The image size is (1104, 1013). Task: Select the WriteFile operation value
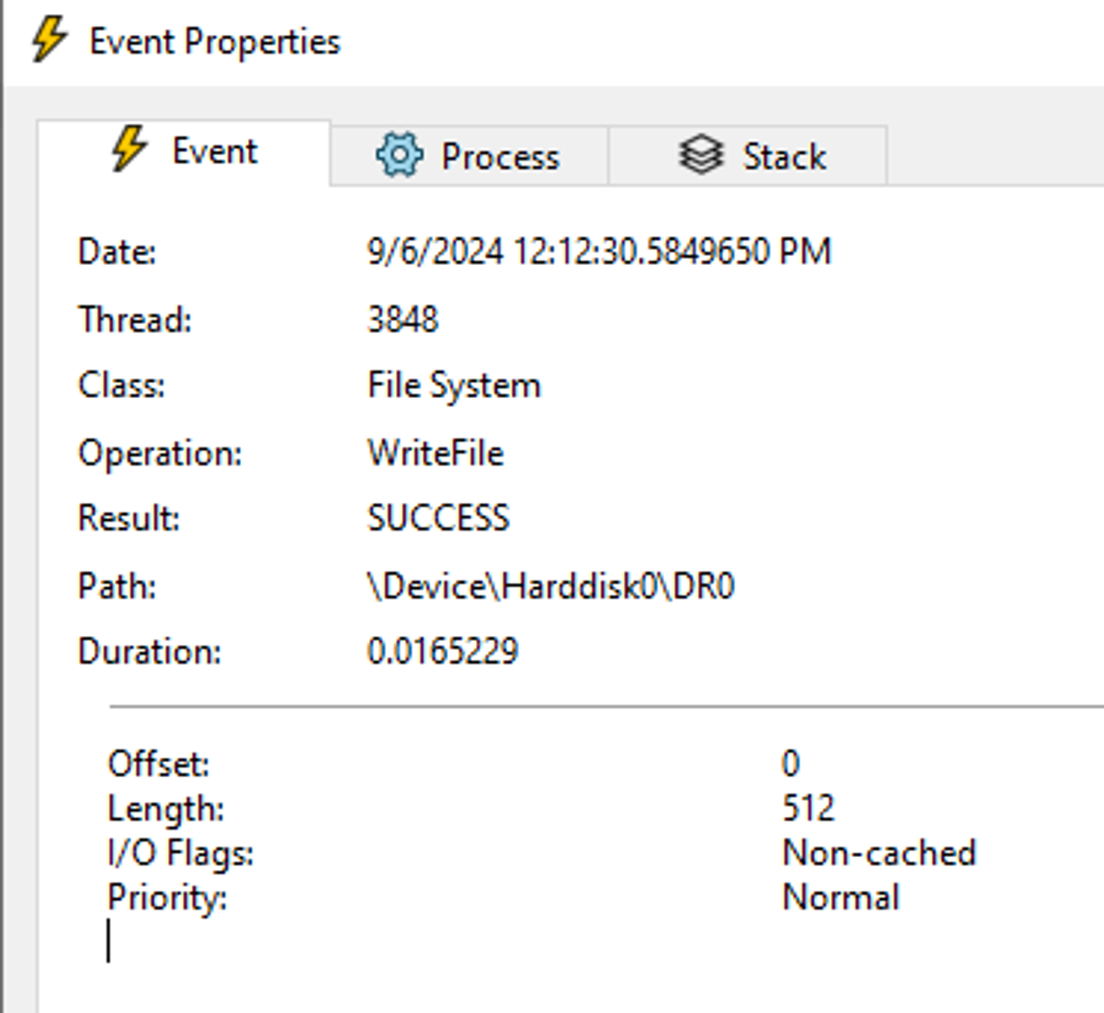click(436, 453)
